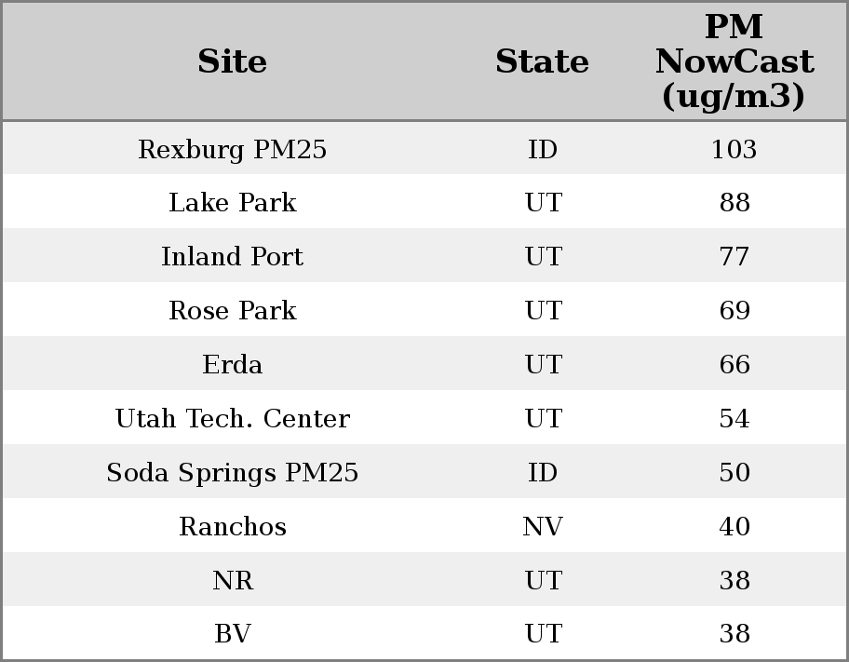The width and height of the screenshot is (849, 662).
Task: Click the PM value 77
Action: 734,257
